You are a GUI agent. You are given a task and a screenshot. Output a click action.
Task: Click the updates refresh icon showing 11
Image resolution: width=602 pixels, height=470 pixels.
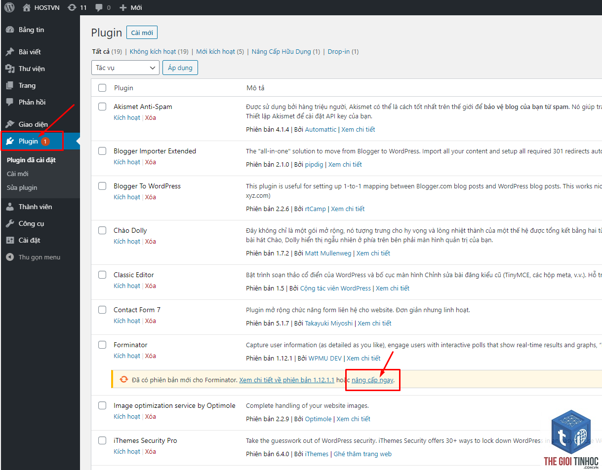pos(72,7)
